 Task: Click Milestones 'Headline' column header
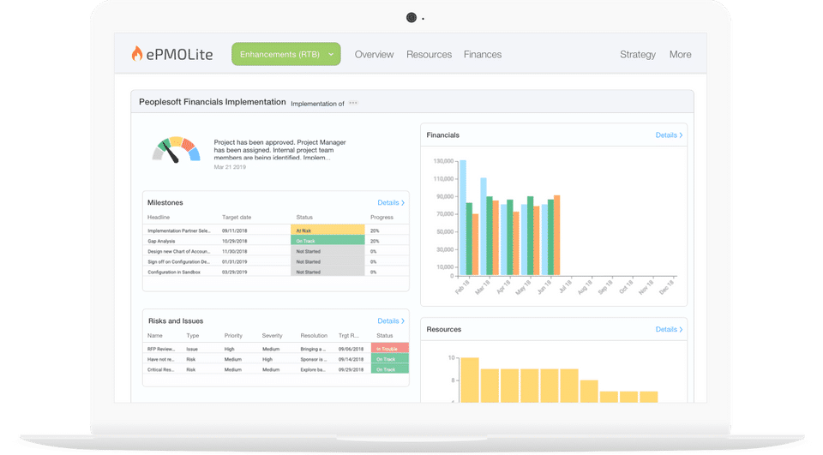point(159,218)
